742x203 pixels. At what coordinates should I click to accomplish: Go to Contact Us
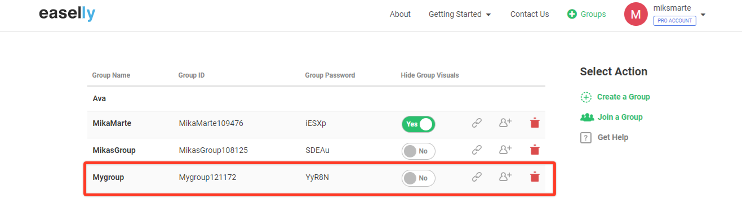[530, 14]
